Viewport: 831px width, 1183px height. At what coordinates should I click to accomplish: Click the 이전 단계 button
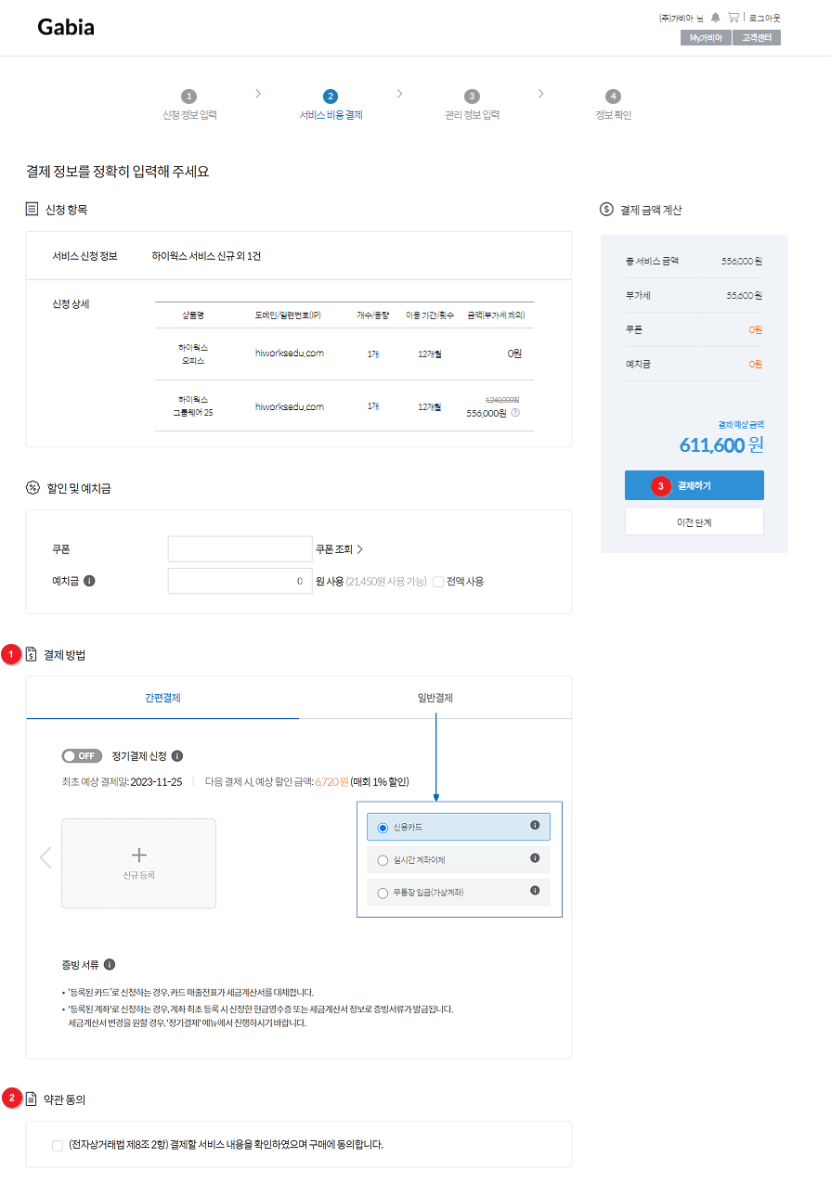pos(695,521)
